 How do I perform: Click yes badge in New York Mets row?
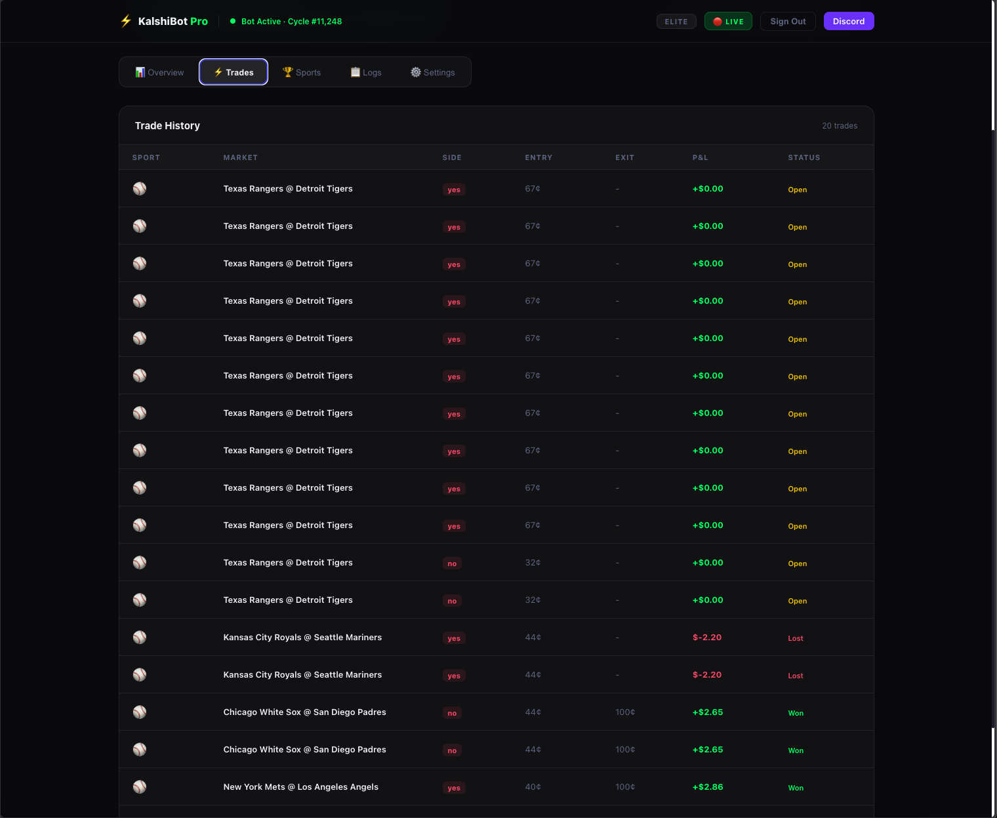point(454,788)
